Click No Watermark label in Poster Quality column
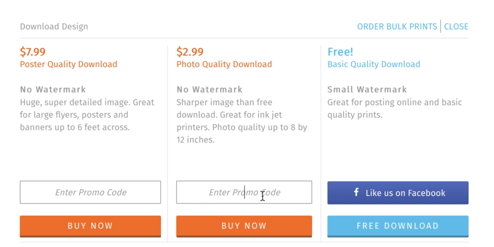Viewport: 494px width, 247px height. 53,89
